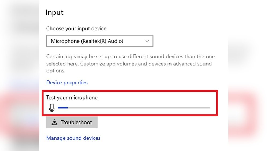This screenshot has width=268, height=151.
Task: Open the Device properties link
Action: tap(67, 83)
